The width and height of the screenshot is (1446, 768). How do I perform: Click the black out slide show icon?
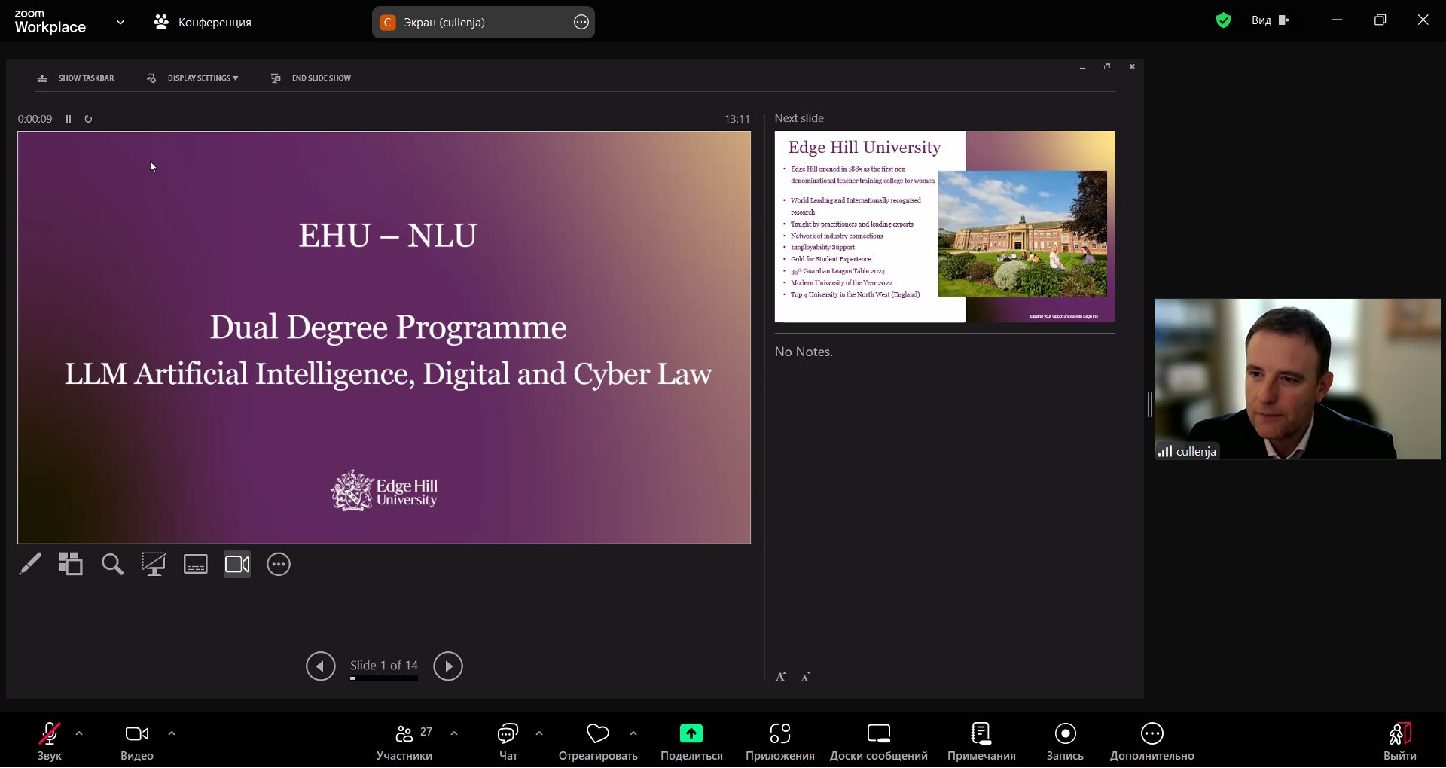point(154,564)
